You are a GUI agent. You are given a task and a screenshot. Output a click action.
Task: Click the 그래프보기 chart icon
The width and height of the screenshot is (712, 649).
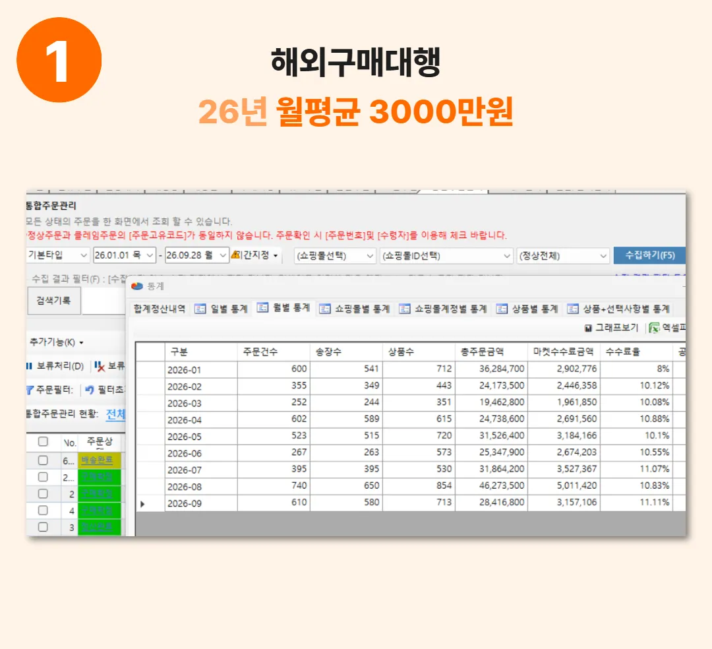[x=589, y=328]
